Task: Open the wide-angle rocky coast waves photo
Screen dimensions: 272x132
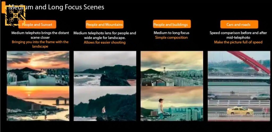Action: point(105,69)
